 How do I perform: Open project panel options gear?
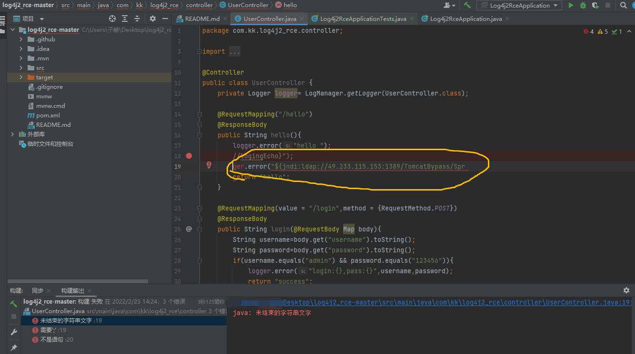click(153, 19)
